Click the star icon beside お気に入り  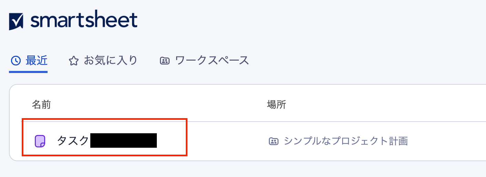[73, 61]
